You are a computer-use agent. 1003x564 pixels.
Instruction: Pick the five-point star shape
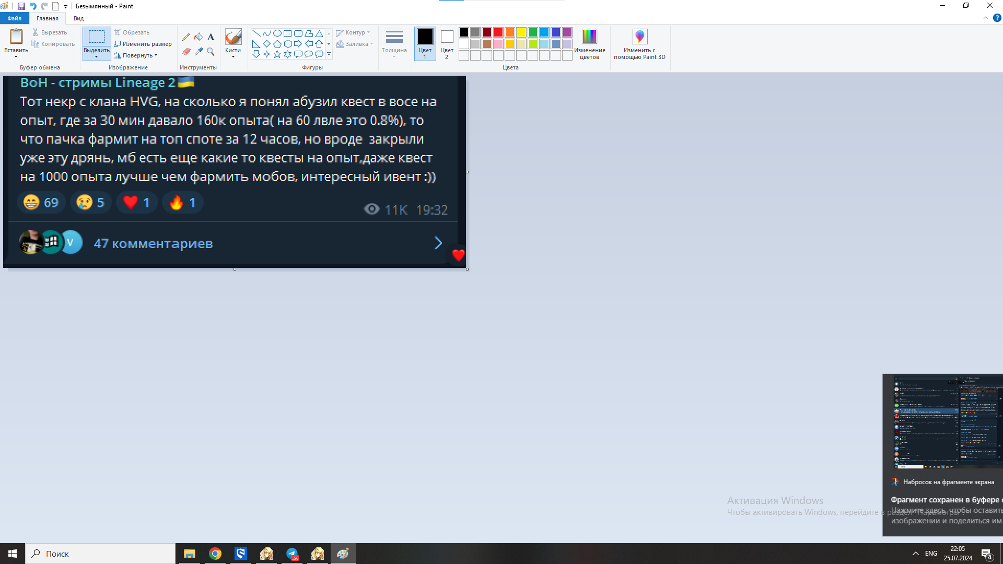click(x=277, y=54)
